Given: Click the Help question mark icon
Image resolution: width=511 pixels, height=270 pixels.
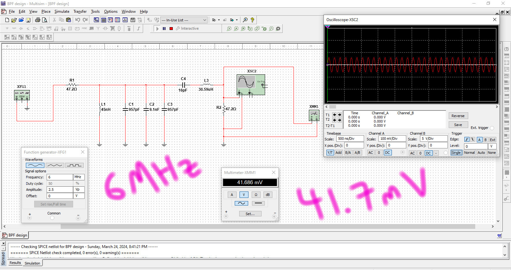Looking at the screenshot, I should pyautogui.click(x=252, y=20).
